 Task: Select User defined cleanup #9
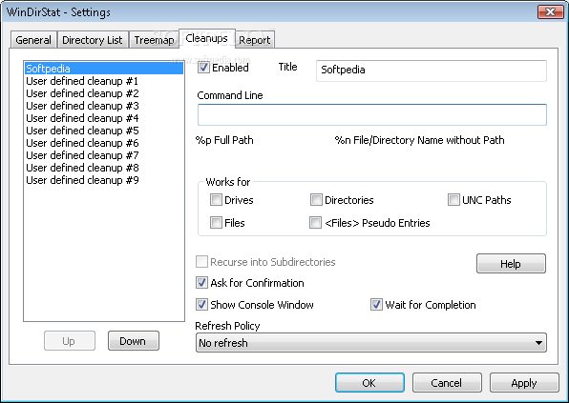point(104,180)
